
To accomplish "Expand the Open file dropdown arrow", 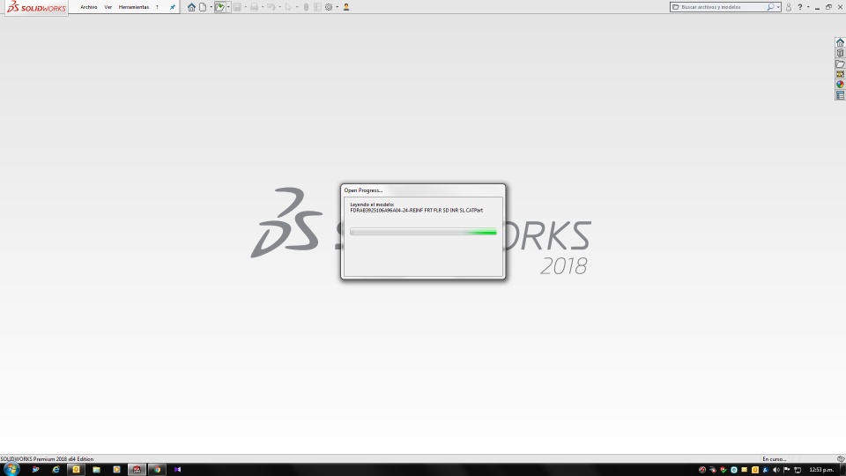I will click(x=228, y=7).
